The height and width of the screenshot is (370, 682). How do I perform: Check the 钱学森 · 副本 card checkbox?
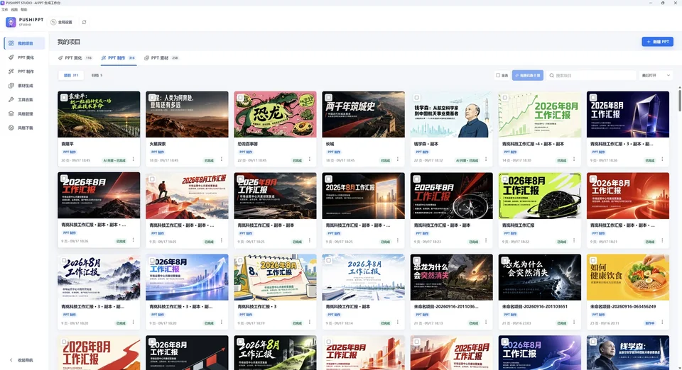(x=417, y=98)
